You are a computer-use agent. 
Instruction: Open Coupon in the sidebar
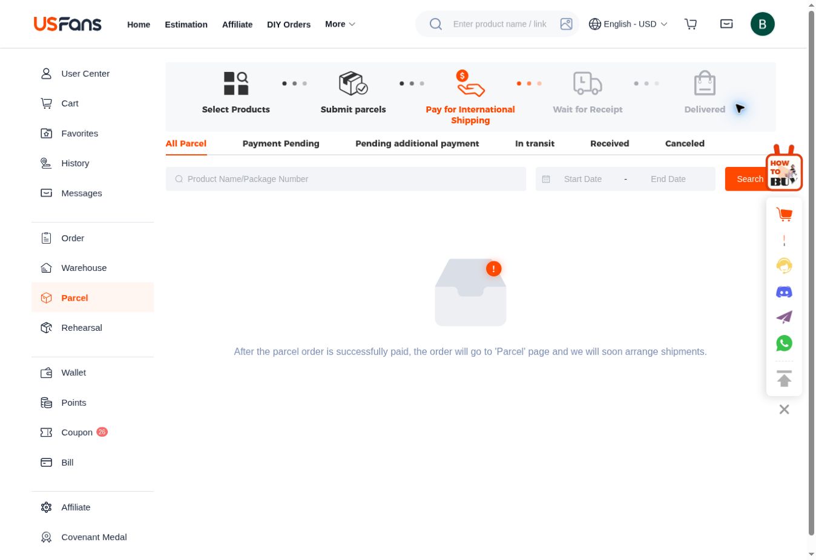click(93, 432)
